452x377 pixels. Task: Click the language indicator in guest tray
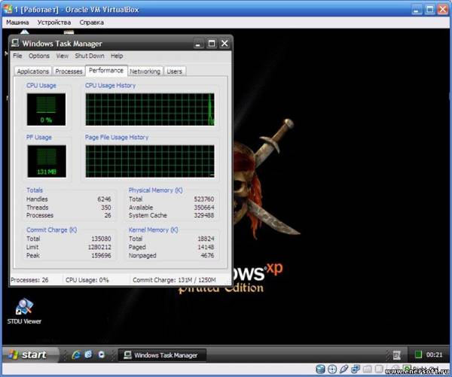(x=397, y=355)
